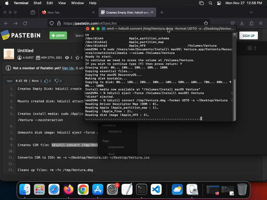The image size is (267, 200).
Task: Open the Trash in the Dock
Action: [242, 189]
